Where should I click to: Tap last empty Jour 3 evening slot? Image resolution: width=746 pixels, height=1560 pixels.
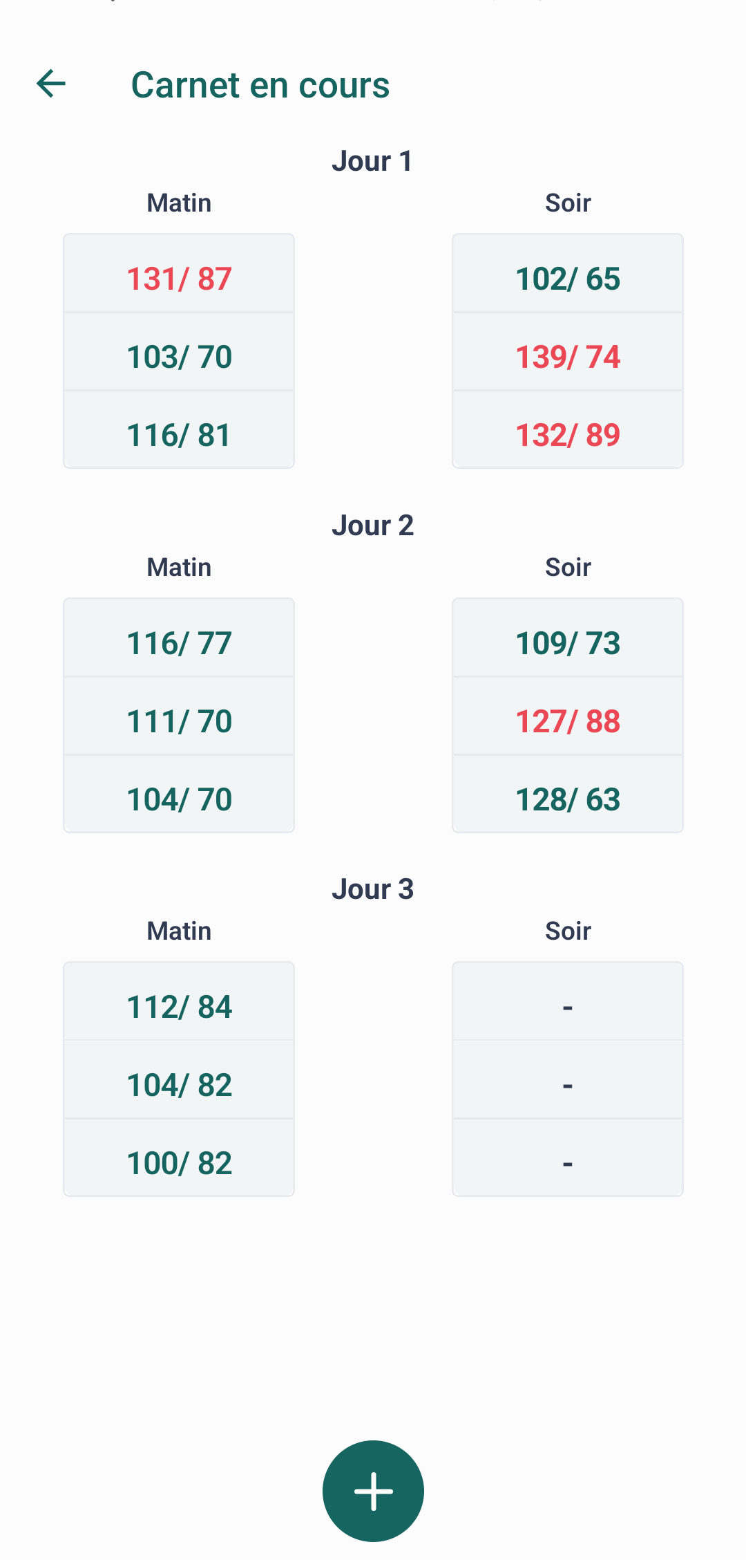click(x=568, y=1158)
